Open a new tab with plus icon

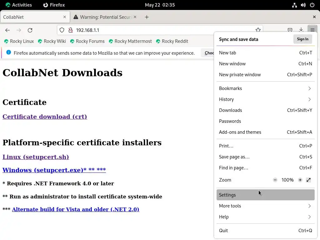click(x=147, y=17)
